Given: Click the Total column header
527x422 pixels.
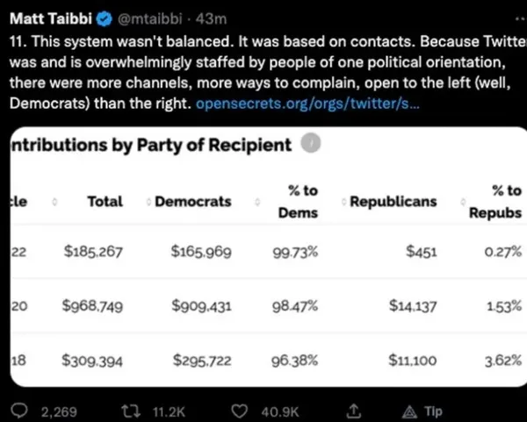Looking at the screenshot, I should pyautogui.click(x=105, y=202).
